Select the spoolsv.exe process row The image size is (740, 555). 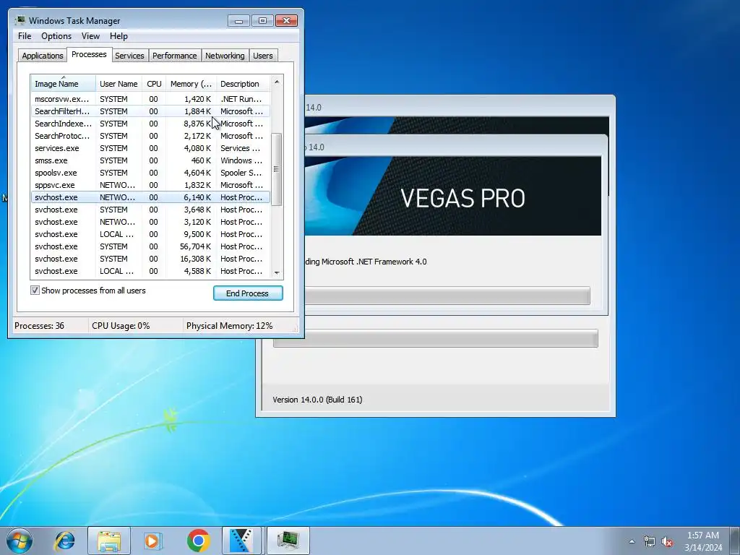150,173
